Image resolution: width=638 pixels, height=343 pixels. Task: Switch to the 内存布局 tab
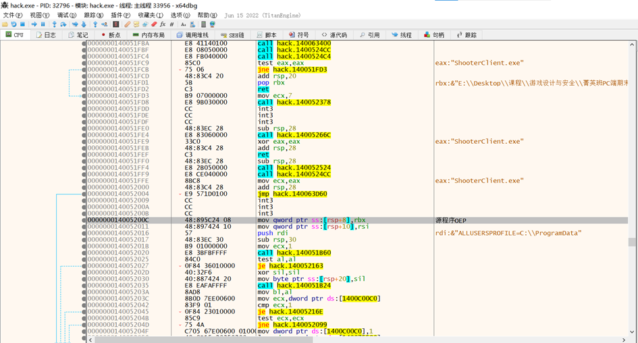(149, 35)
